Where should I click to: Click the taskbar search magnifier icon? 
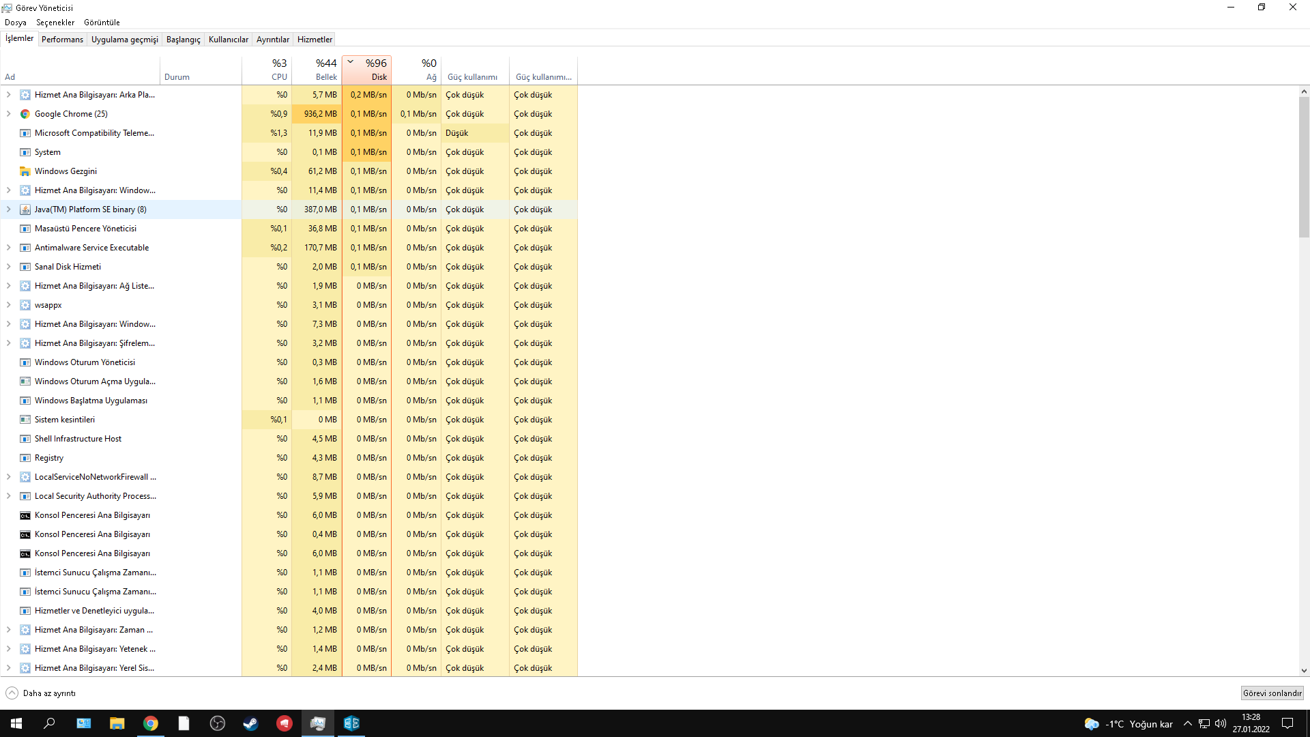coord(49,723)
